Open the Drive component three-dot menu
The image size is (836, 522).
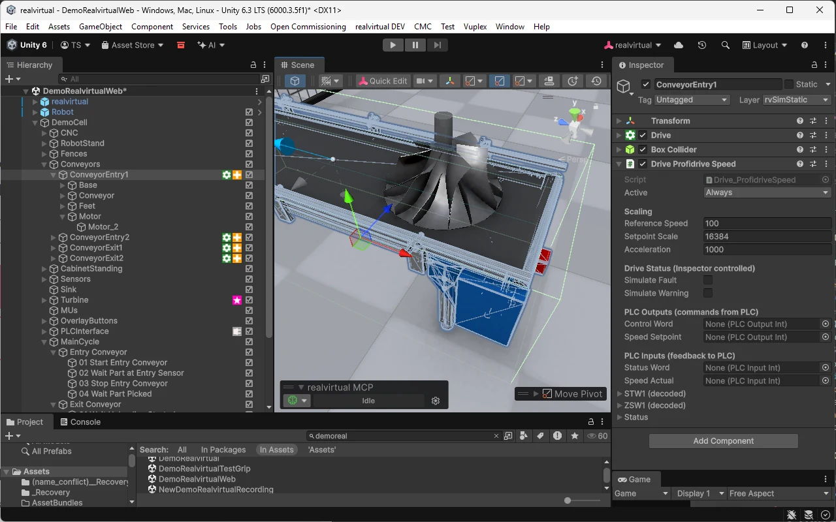826,135
